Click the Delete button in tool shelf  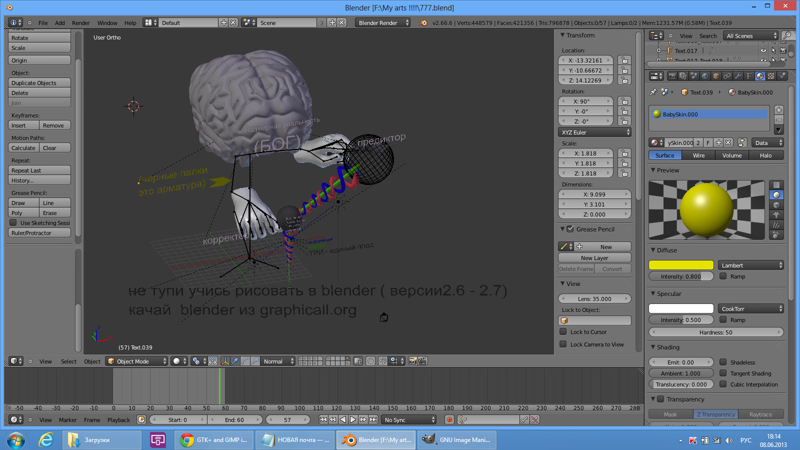[39, 92]
